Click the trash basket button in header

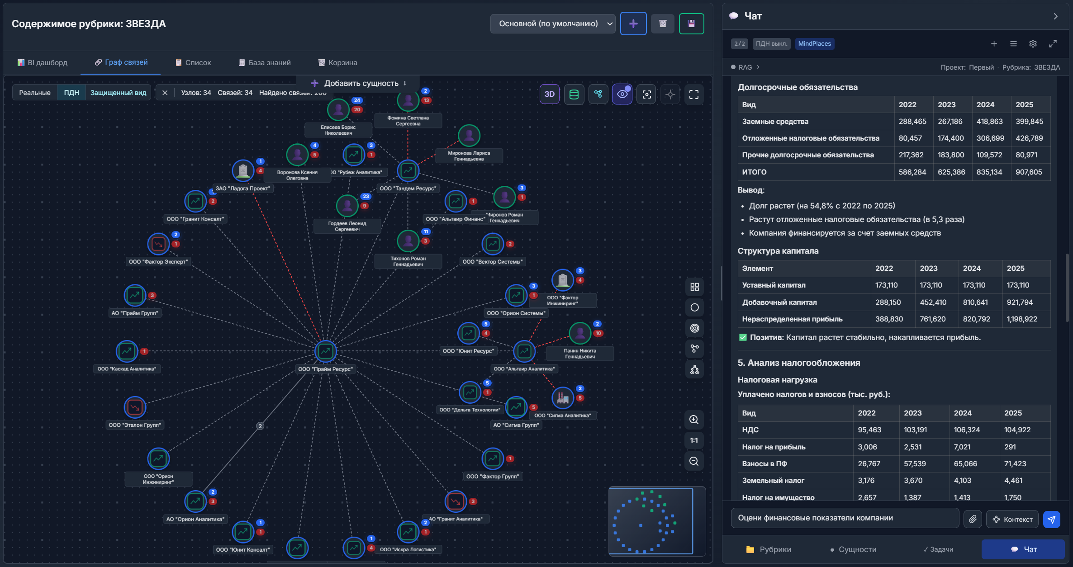tap(663, 24)
